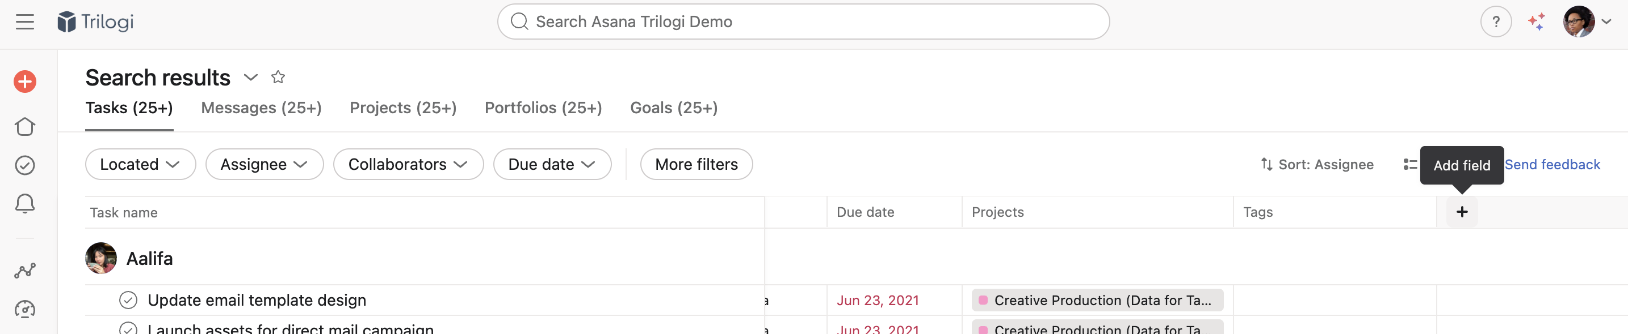Click the help question mark icon
This screenshot has width=1628, height=334.
pyautogui.click(x=1495, y=22)
